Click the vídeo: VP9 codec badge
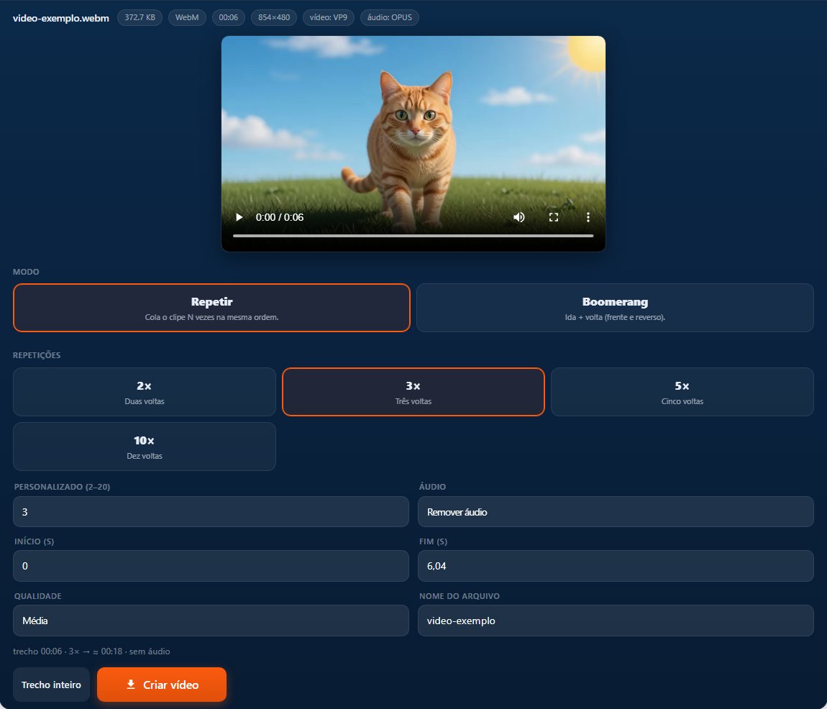Screen dimensions: 827x709 328,17
